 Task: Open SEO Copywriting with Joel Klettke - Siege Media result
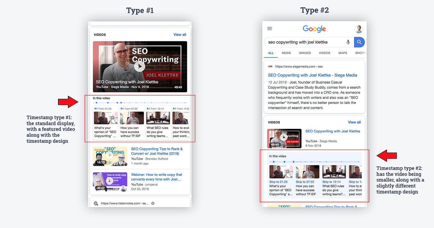point(312,75)
